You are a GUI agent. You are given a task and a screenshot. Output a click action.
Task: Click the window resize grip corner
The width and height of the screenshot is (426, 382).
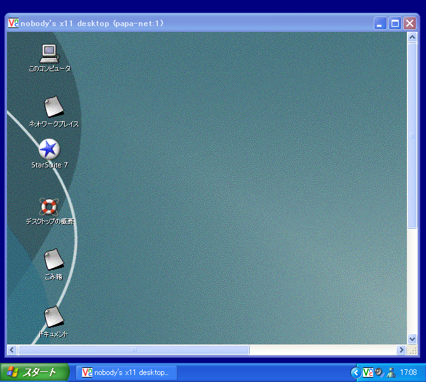[x=413, y=350]
